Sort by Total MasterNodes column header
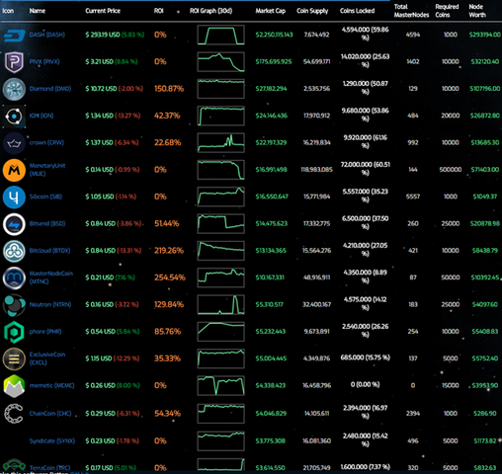The width and height of the screenshot is (502, 474). coord(411,11)
